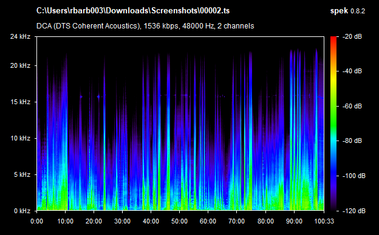Click the 20 kHz frequency axis label

(x=20, y=65)
